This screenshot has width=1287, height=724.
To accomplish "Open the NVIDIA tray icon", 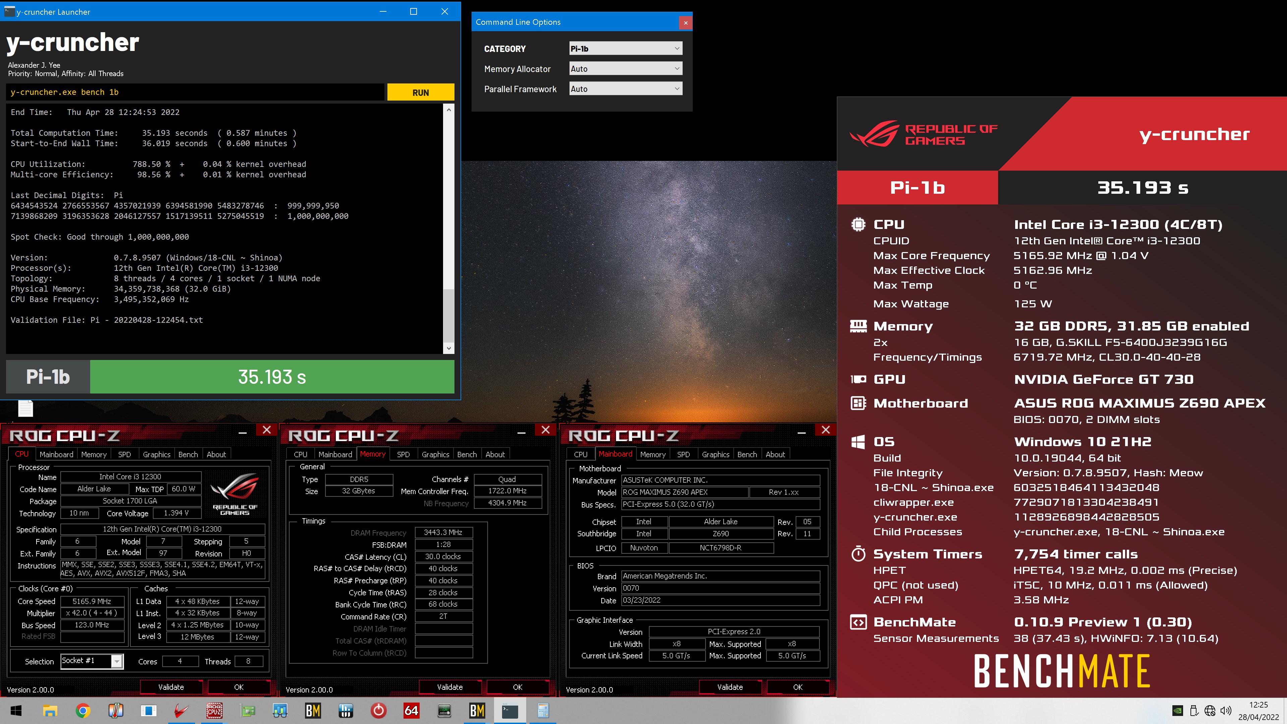I will pyautogui.click(x=1178, y=711).
